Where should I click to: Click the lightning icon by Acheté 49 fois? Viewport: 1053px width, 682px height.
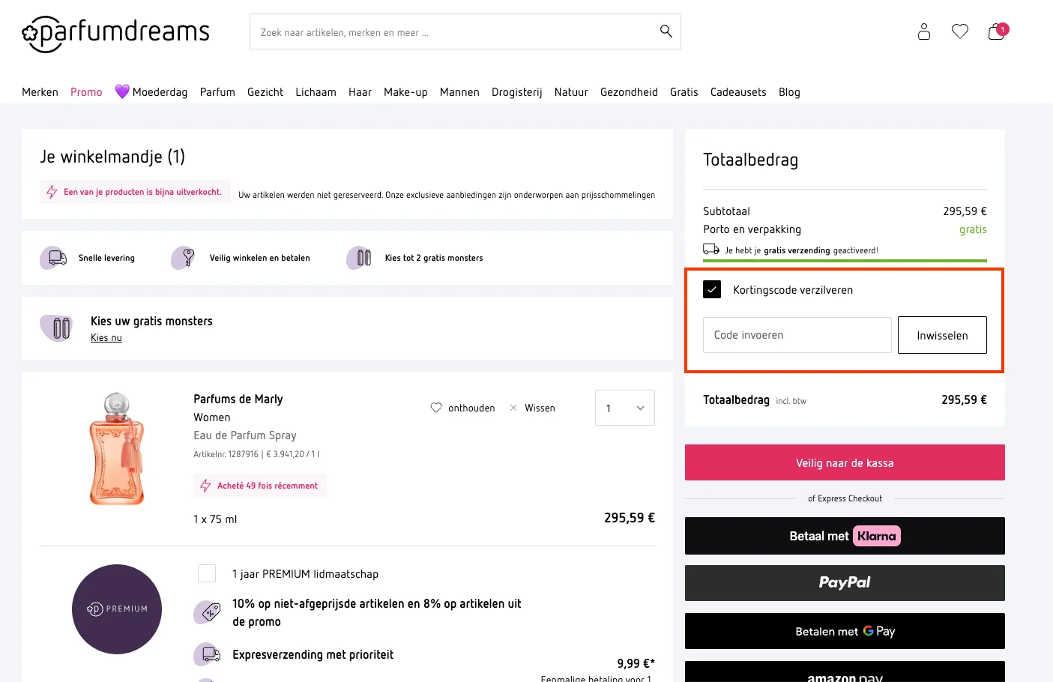[205, 486]
